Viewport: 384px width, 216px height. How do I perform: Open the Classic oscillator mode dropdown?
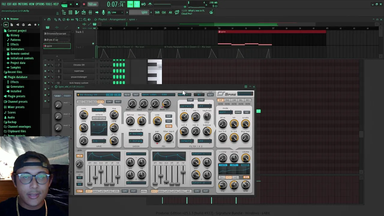coord(99,110)
